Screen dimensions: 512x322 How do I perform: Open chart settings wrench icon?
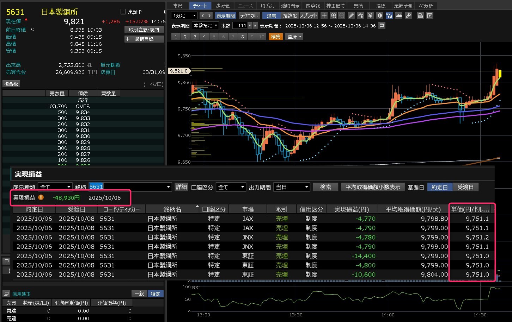[408, 15]
